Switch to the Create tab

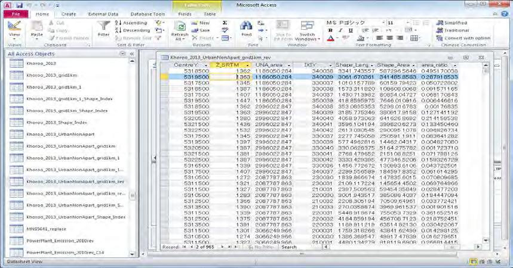click(68, 14)
